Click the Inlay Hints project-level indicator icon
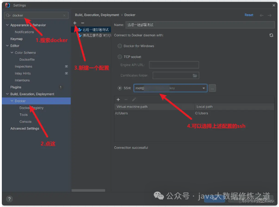Screen dimensions: 279x207 [x=66, y=73]
